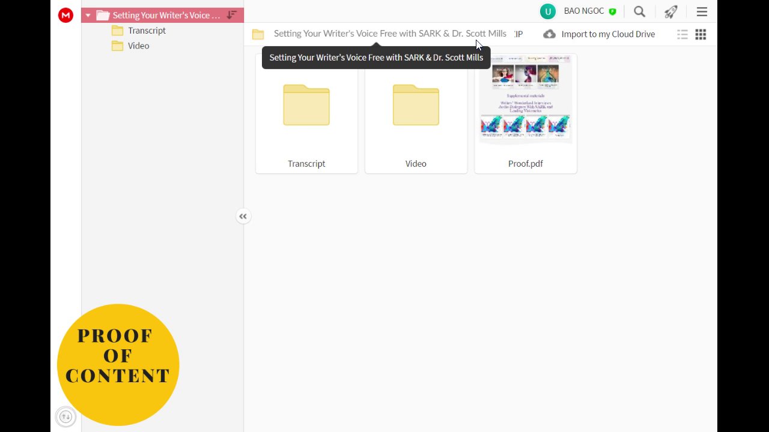Click Import to my Cloud Drive button
Viewport: 769px width, 432px height.
click(599, 34)
